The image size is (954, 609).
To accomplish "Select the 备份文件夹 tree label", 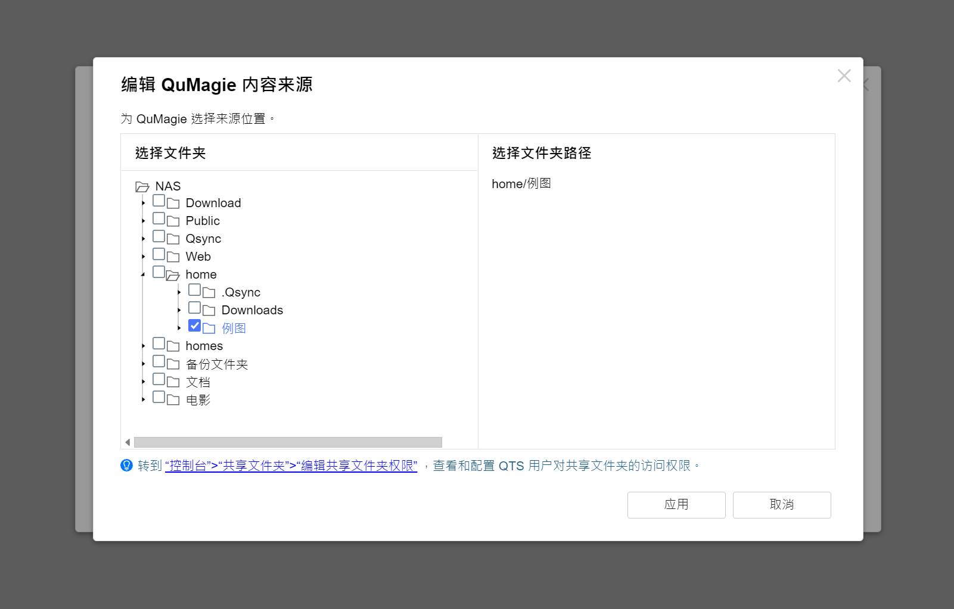I will [216, 364].
